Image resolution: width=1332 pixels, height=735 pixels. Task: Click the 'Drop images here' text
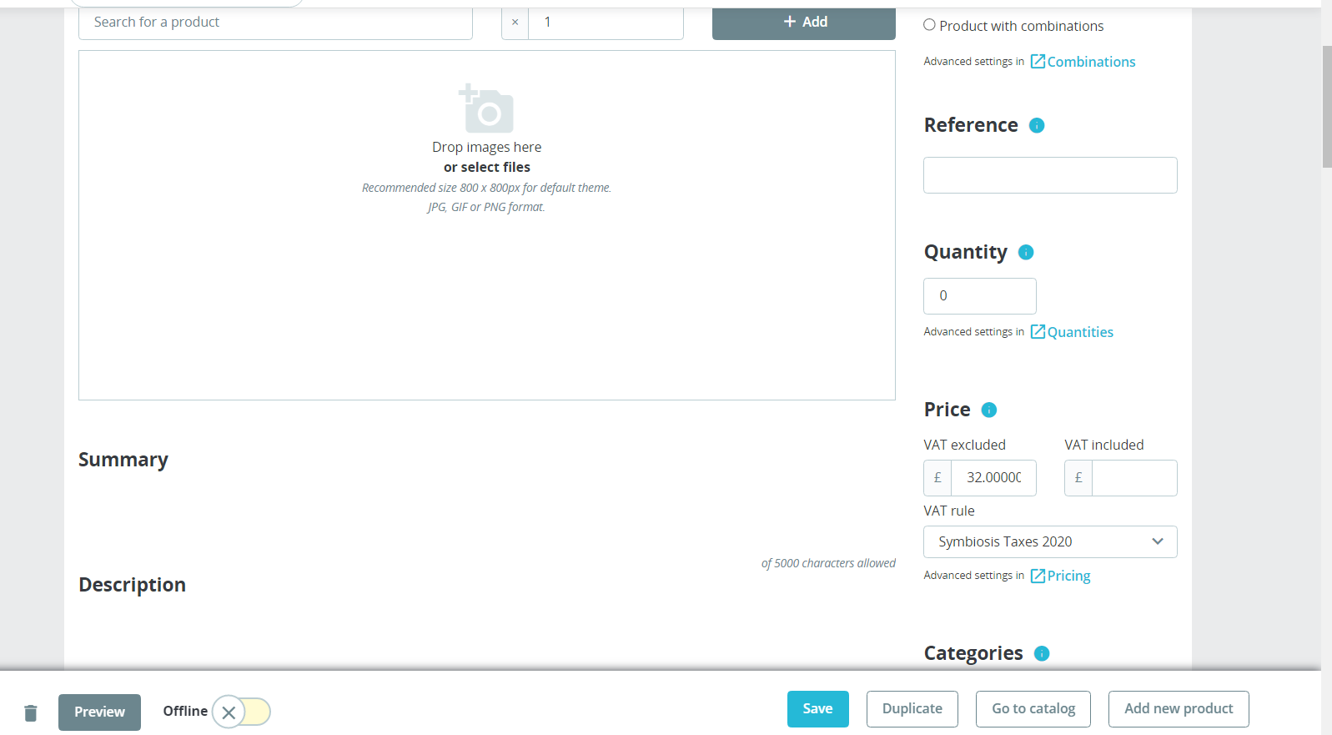coord(487,147)
